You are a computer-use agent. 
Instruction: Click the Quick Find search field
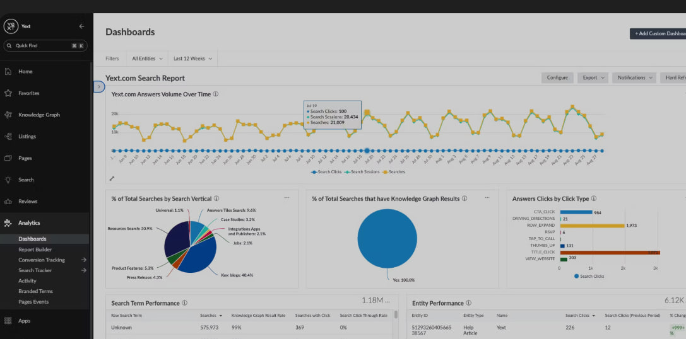pyautogui.click(x=45, y=45)
